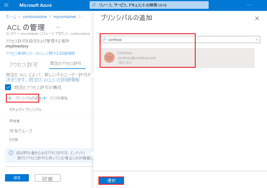This screenshot has height=188, width=267.
Task: Focus the principal search input field
Action: click(x=147, y=39)
